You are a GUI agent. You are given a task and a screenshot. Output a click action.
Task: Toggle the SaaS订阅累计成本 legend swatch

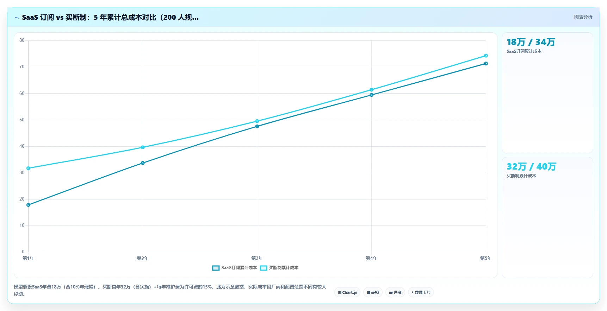point(216,268)
